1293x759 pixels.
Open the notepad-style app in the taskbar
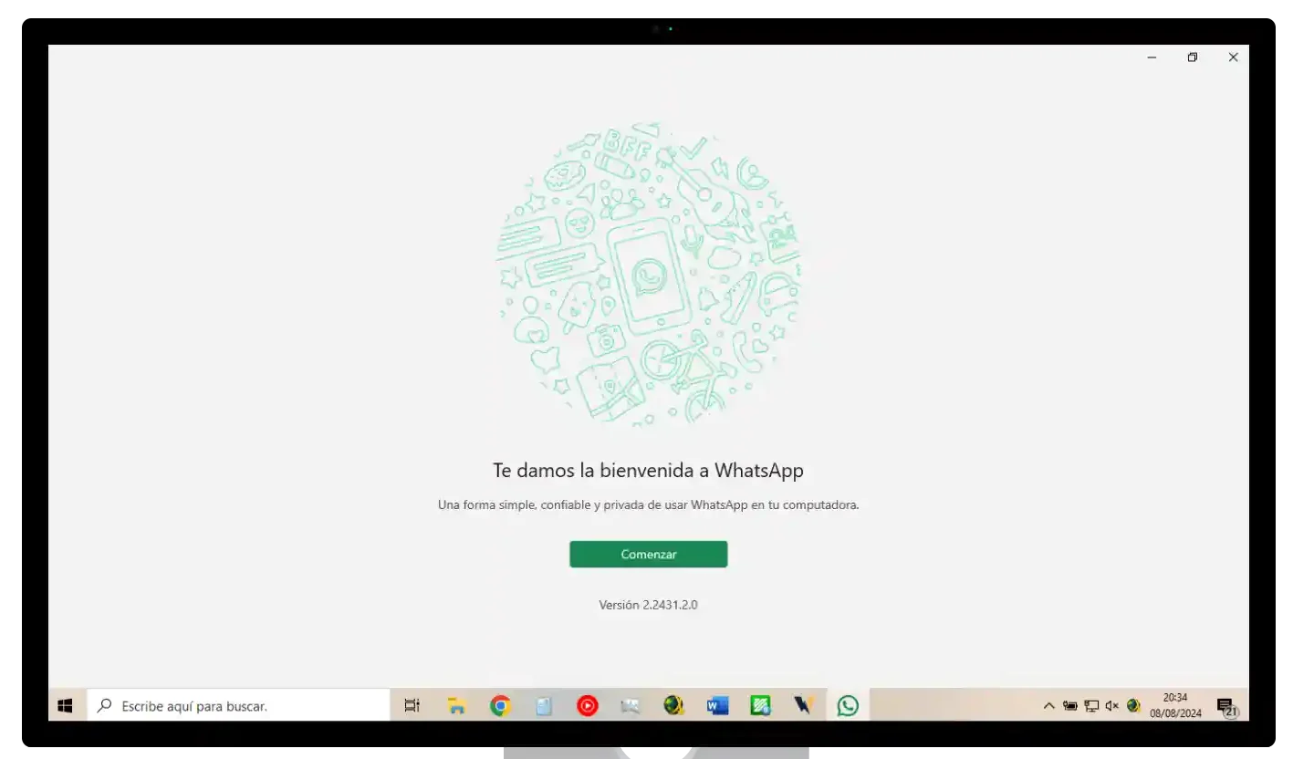[544, 705]
